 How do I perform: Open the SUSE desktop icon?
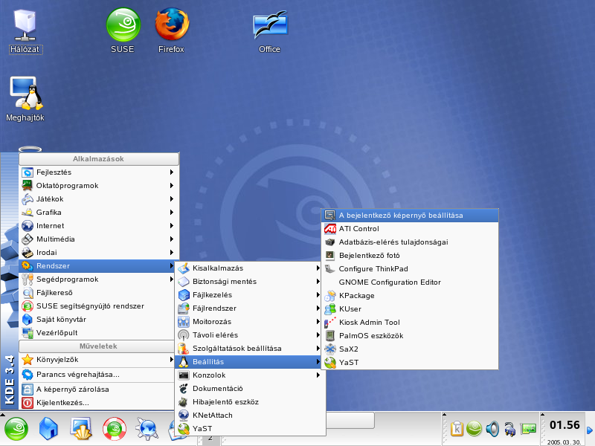(x=123, y=31)
